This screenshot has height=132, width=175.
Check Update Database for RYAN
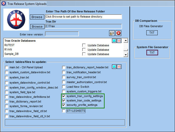(84, 50)
